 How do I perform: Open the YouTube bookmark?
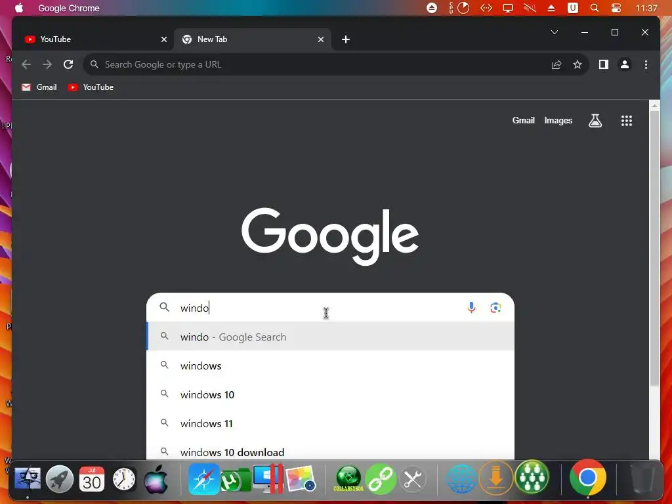coord(91,87)
